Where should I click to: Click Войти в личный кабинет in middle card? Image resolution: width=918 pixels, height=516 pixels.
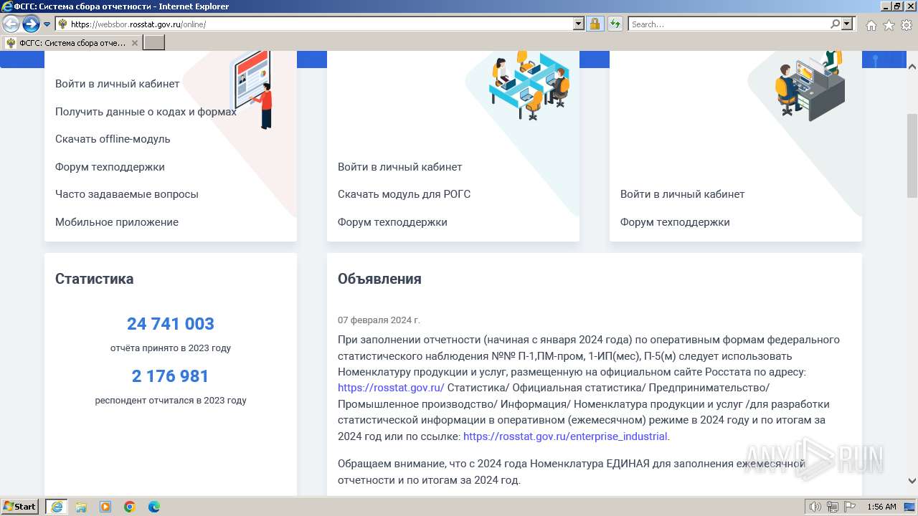pos(400,167)
